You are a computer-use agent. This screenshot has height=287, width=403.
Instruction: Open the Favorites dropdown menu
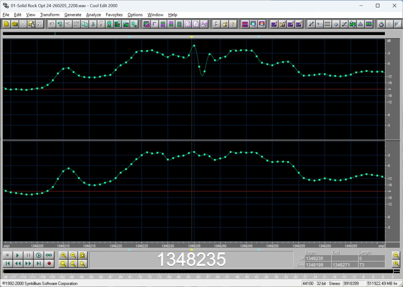coord(114,15)
